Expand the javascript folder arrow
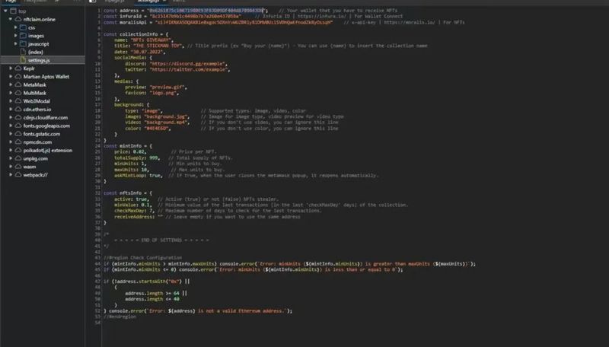Viewport: 609px width, 347px height. [x=15, y=43]
